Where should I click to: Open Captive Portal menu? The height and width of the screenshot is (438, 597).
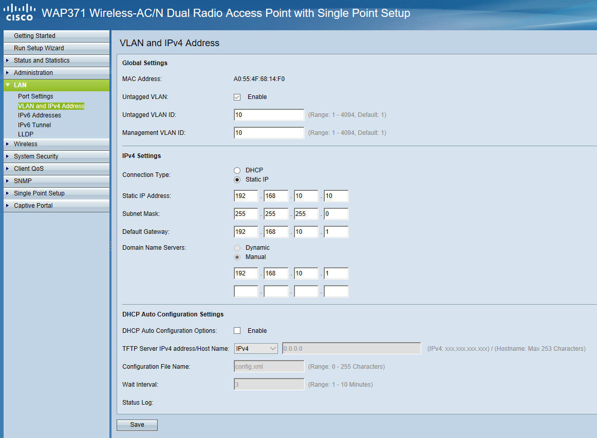click(x=57, y=205)
